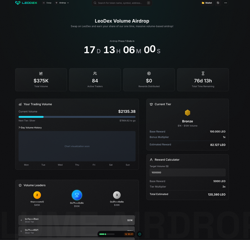
Task: Select the first place trophy badge
Action: click(x=77, y=195)
